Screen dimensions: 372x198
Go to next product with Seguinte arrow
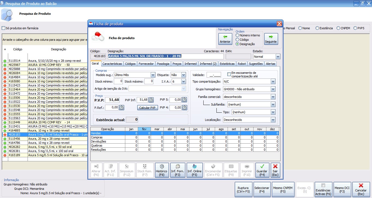[x=271, y=39]
